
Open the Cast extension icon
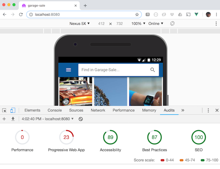tap(188, 15)
